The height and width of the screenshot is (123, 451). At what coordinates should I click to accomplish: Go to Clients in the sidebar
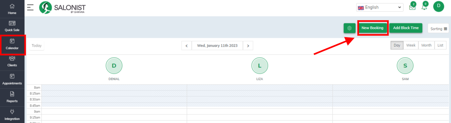12,61
